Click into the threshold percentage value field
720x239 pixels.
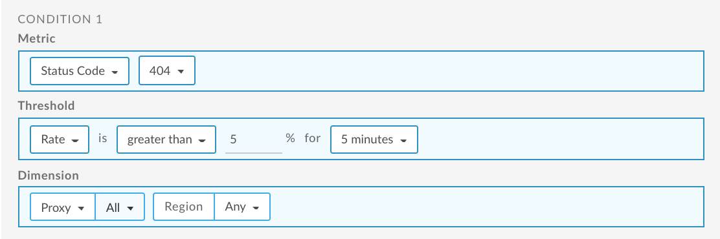pyautogui.click(x=253, y=139)
